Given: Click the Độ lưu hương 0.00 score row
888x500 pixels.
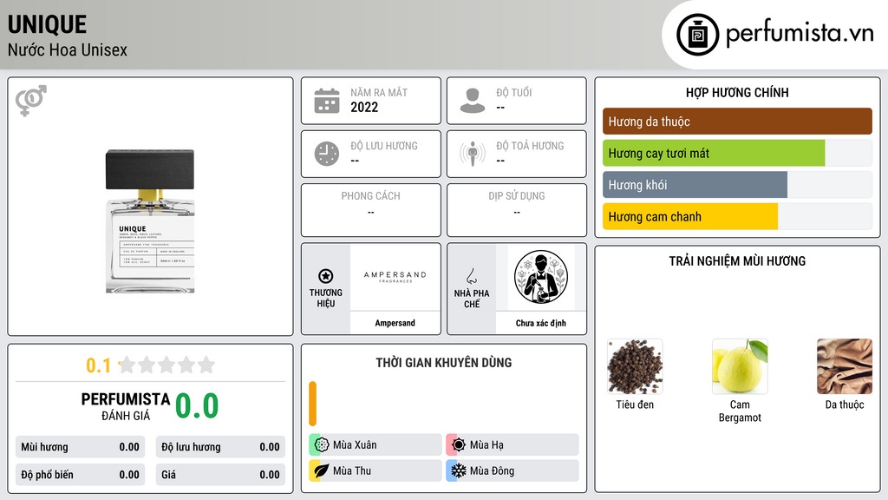Looking at the screenshot, I should [x=220, y=447].
